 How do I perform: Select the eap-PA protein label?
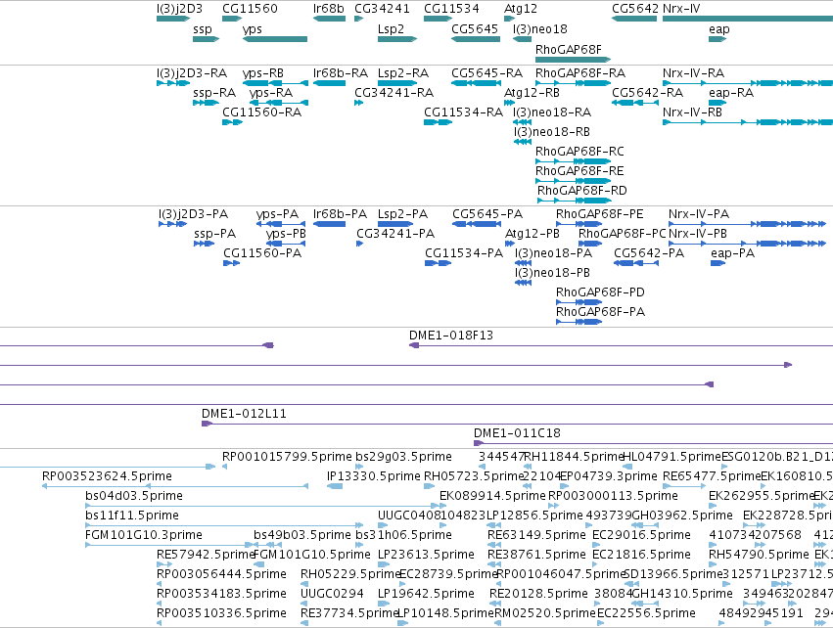732,253
